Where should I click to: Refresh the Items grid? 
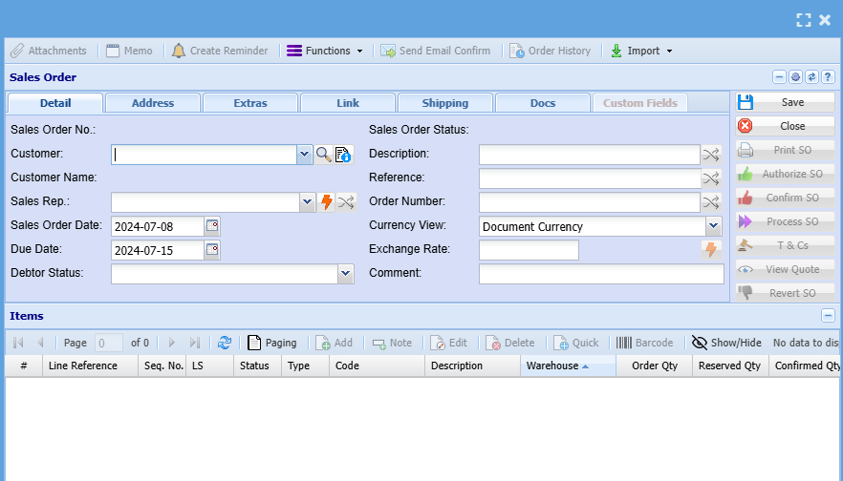click(225, 343)
